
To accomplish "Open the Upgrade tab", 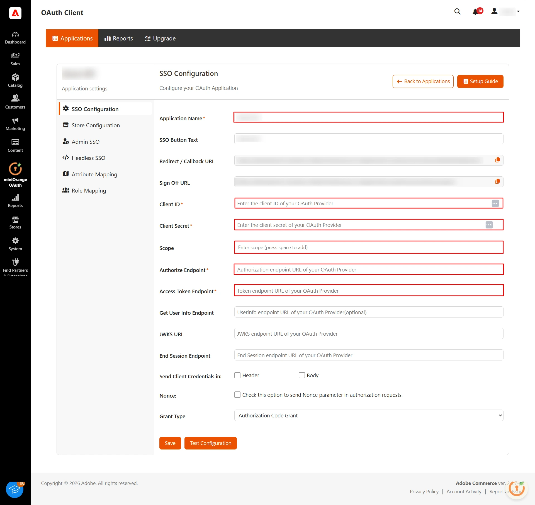I will click(x=160, y=38).
